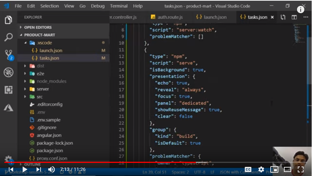
Task: Toggle theater mode on video player
Action: point(288,169)
